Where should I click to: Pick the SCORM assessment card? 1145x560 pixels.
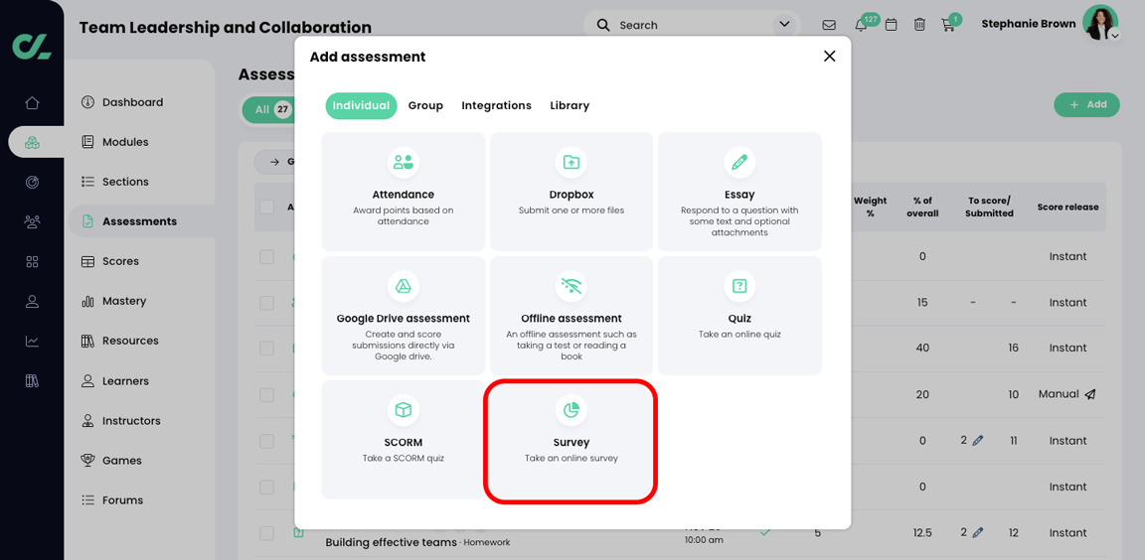pos(404,441)
